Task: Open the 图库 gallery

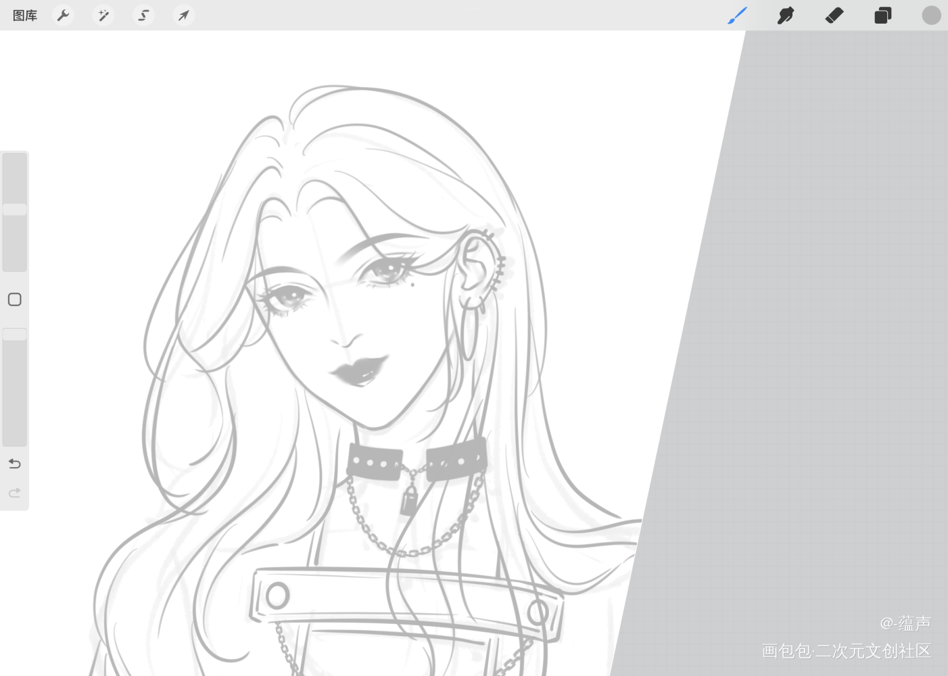Action: pos(25,16)
